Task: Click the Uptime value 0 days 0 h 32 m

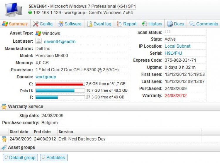Action: click(x=180, y=67)
